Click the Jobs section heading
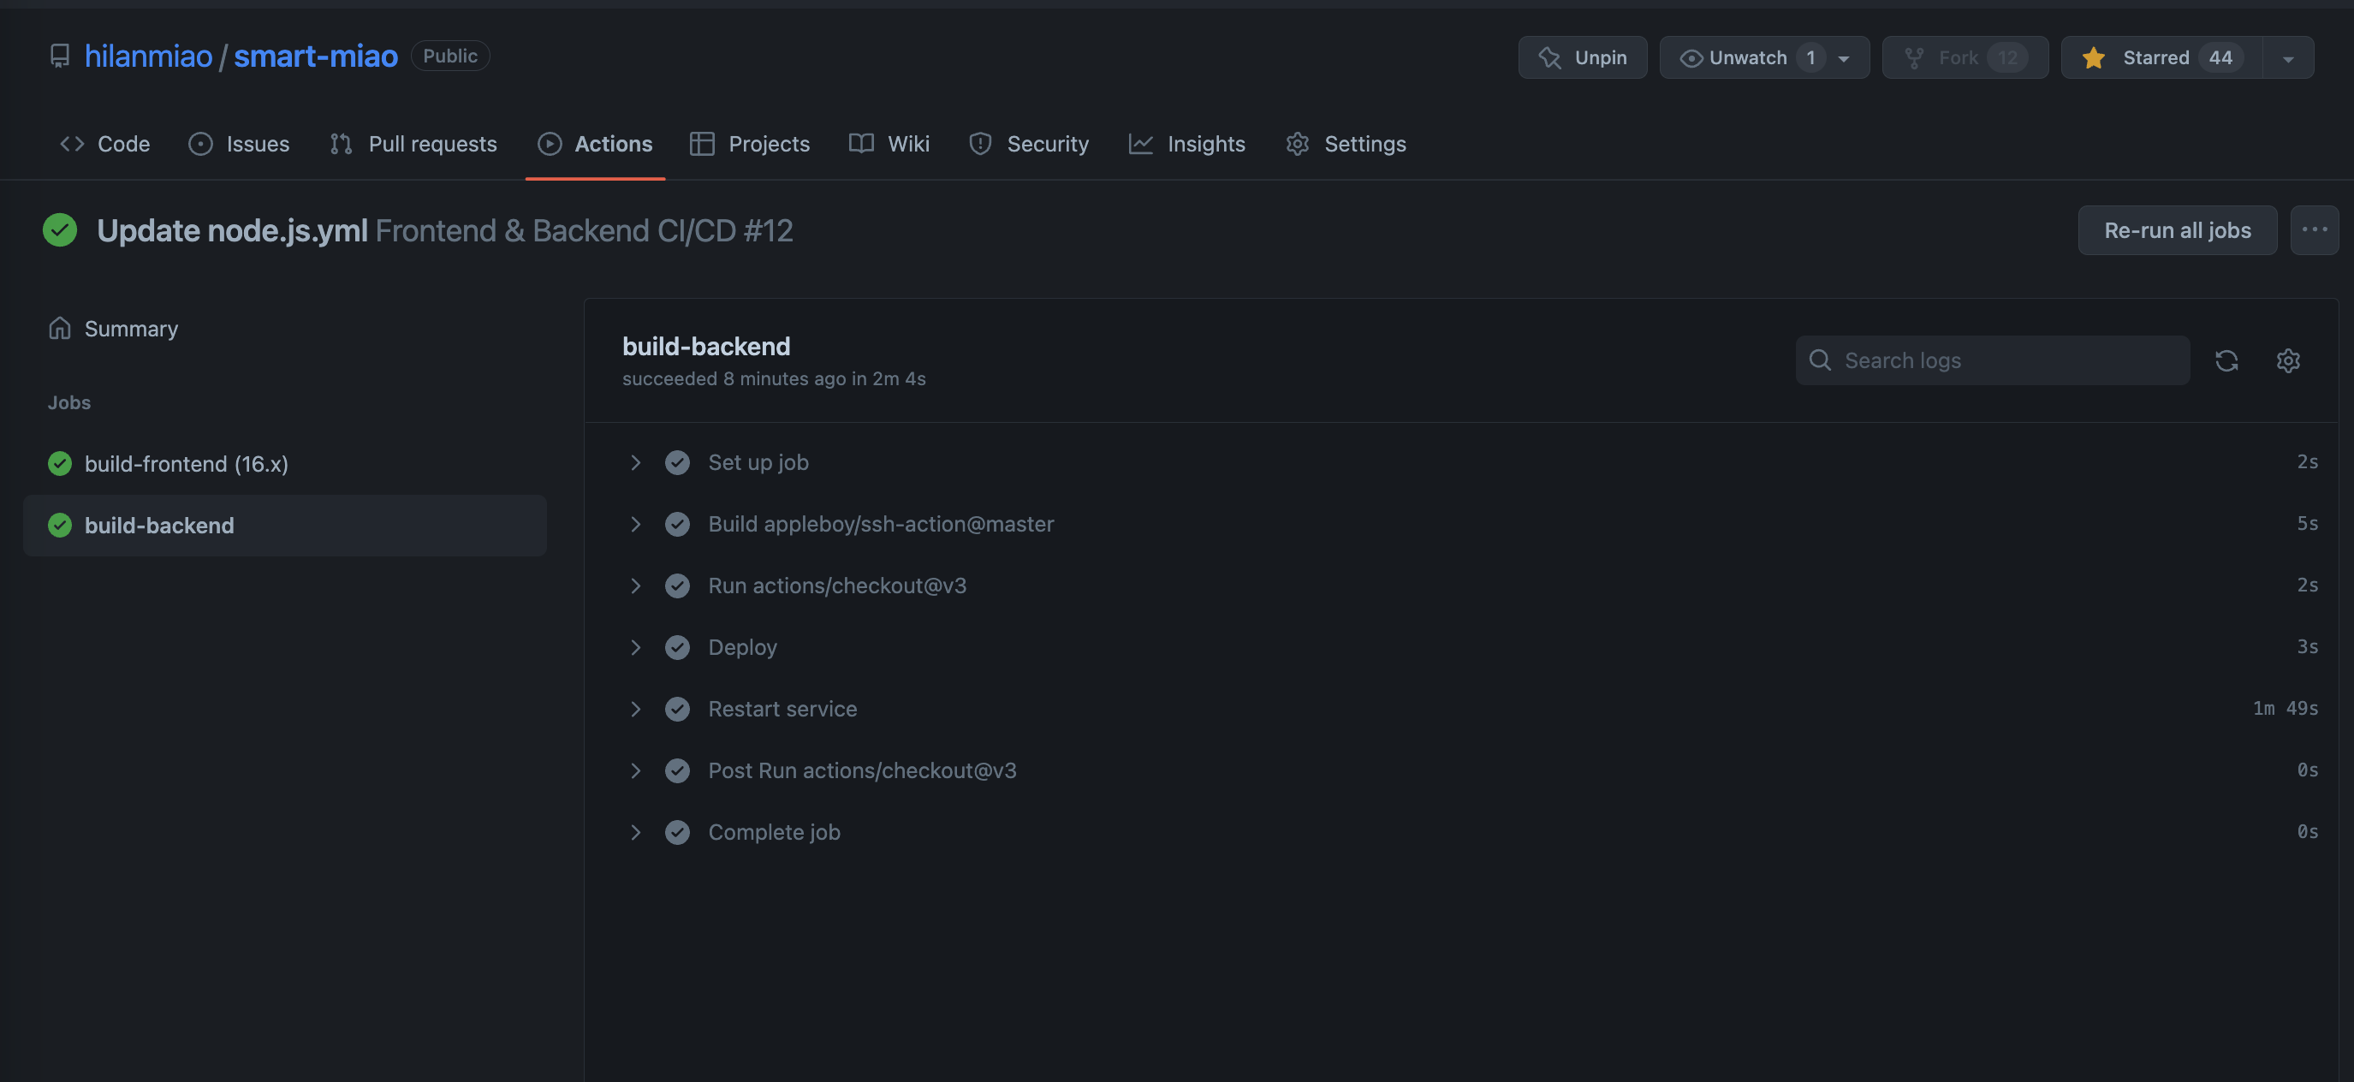This screenshot has width=2354, height=1082. pyautogui.click(x=69, y=402)
